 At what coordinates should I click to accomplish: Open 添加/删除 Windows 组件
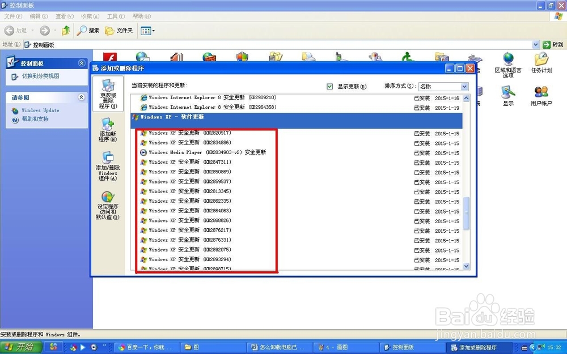click(108, 166)
